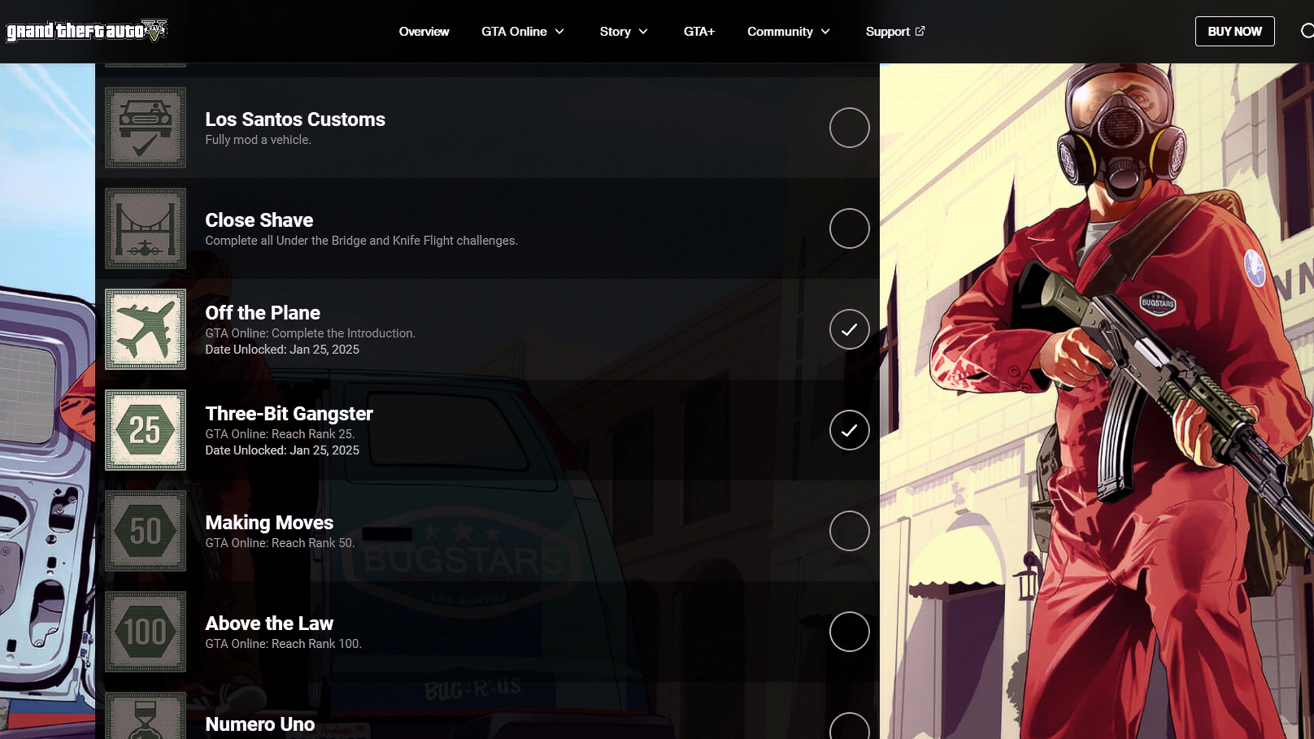Viewport: 1314px width, 739px height.
Task: Expand the Community dropdown menu
Action: (x=789, y=32)
